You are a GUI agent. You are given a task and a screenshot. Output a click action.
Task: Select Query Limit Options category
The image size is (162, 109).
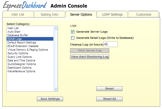20,57
